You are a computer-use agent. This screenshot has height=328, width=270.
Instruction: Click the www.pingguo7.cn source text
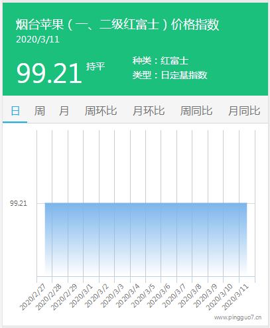click(237, 317)
